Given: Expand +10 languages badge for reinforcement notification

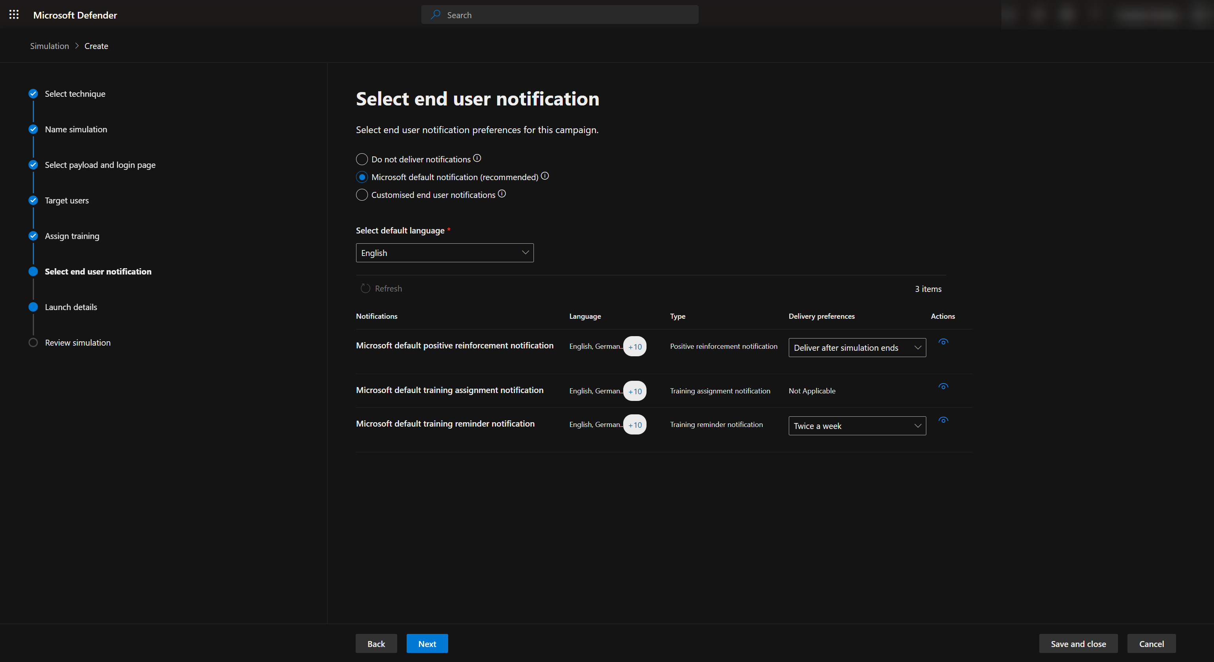Looking at the screenshot, I should tap(635, 347).
